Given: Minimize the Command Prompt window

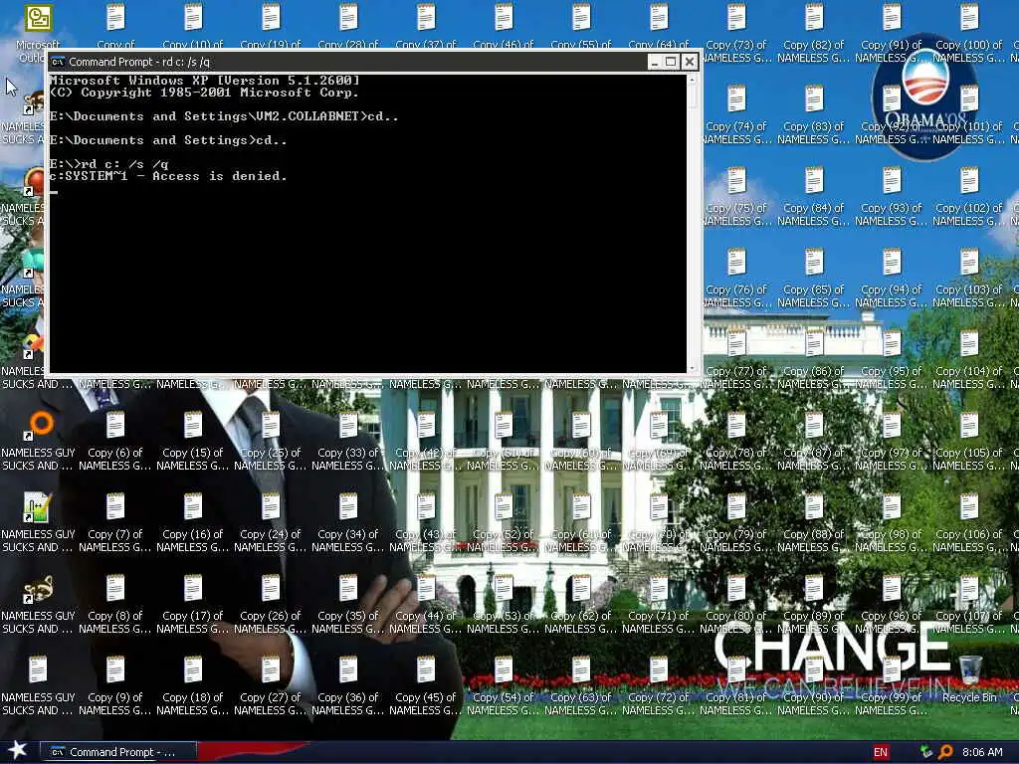Looking at the screenshot, I should (655, 62).
